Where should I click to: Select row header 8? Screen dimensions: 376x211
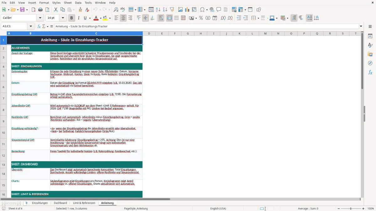[3, 110]
